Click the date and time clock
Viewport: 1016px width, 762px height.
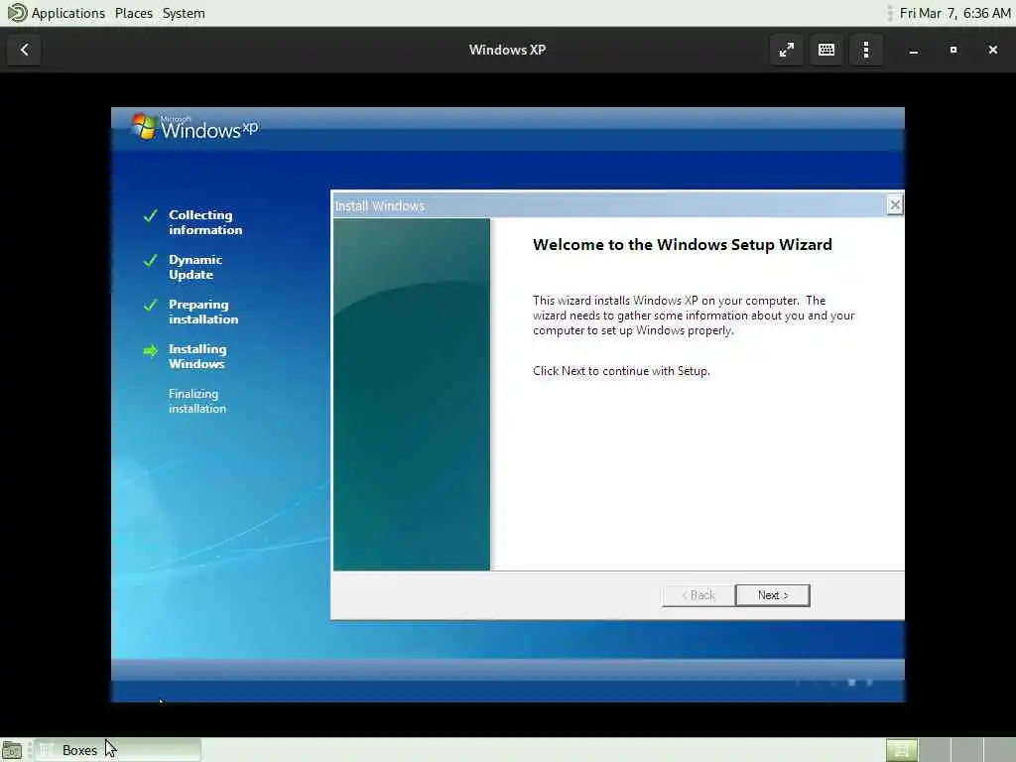click(x=955, y=13)
